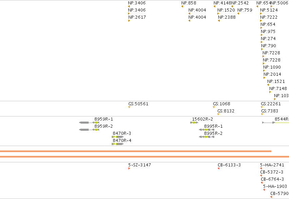
Task: Select the NP:5006 label
Action: click(x=279, y=3)
